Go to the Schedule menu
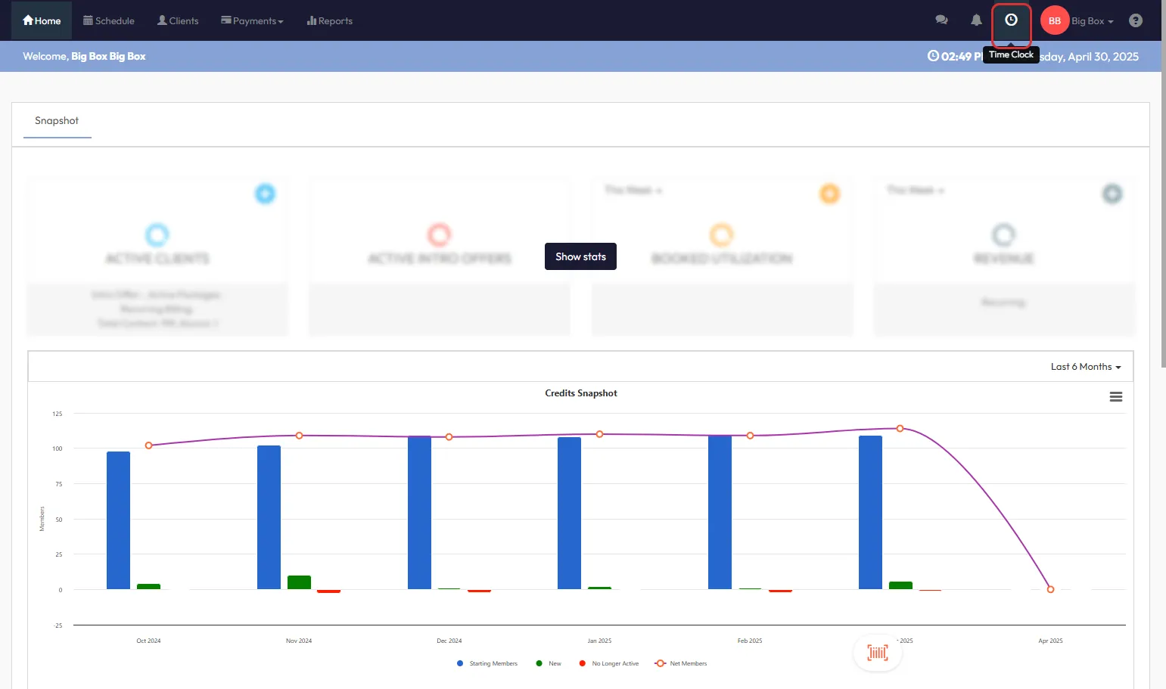 pos(108,21)
